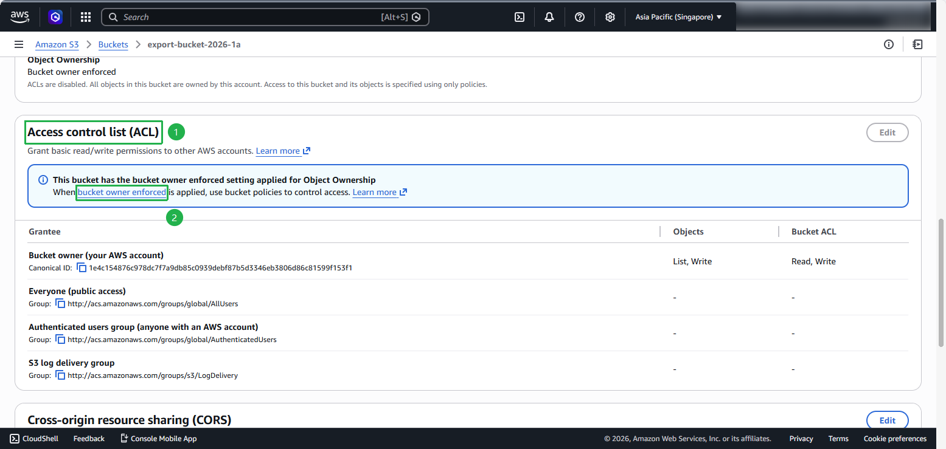Click the Bucket ACL column header
946x449 pixels.
814,231
